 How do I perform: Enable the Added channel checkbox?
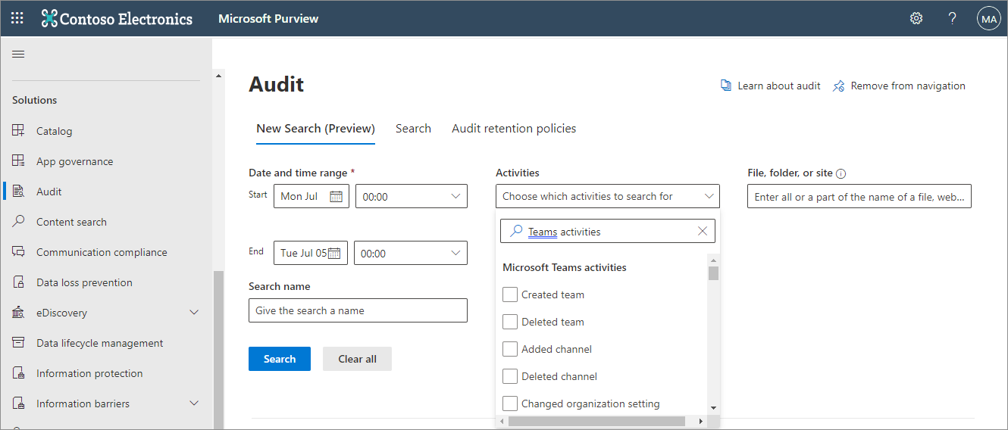pyautogui.click(x=510, y=349)
